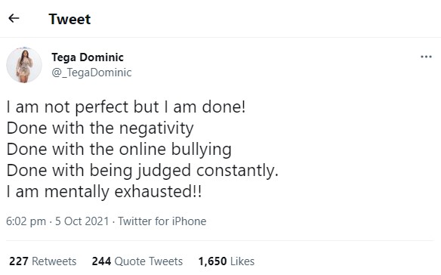The width and height of the screenshot is (441, 275).
Task: Open Tega Dominic's profile picture
Action: click(x=24, y=65)
